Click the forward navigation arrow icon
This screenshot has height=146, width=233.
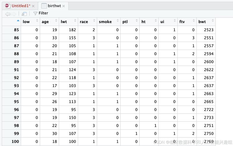click(14, 13)
